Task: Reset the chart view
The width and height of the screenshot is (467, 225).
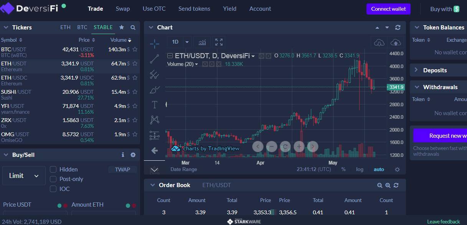Action: pyautogui.click(x=285, y=146)
